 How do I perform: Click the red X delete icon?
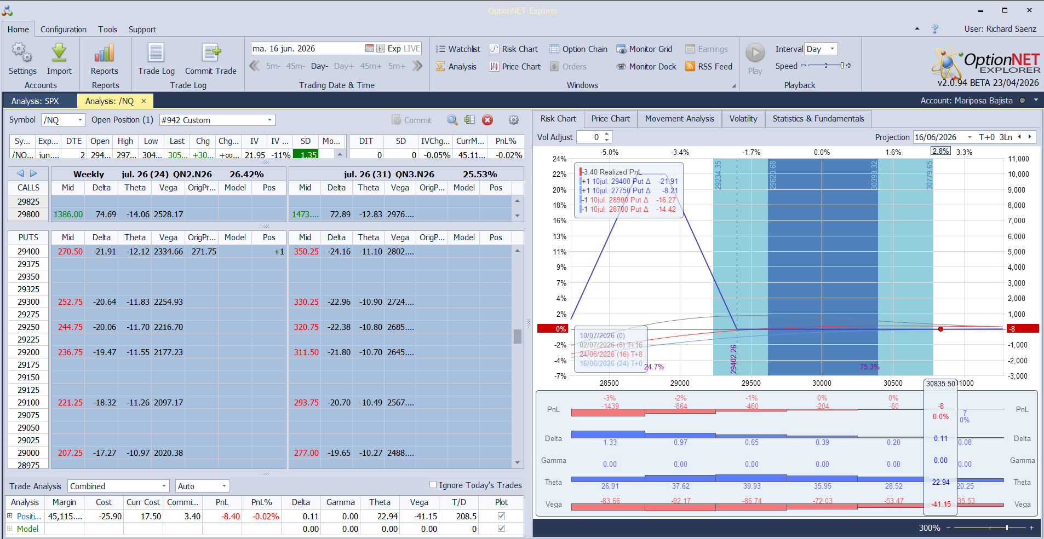click(x=487, y=120)
